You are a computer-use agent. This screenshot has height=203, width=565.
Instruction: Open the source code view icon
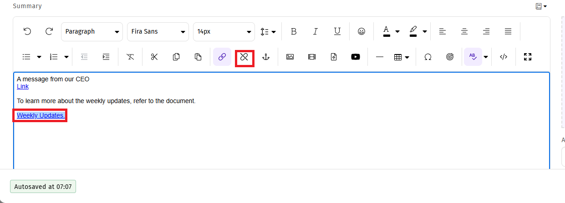pyautogui.click(x=504, y=57)
